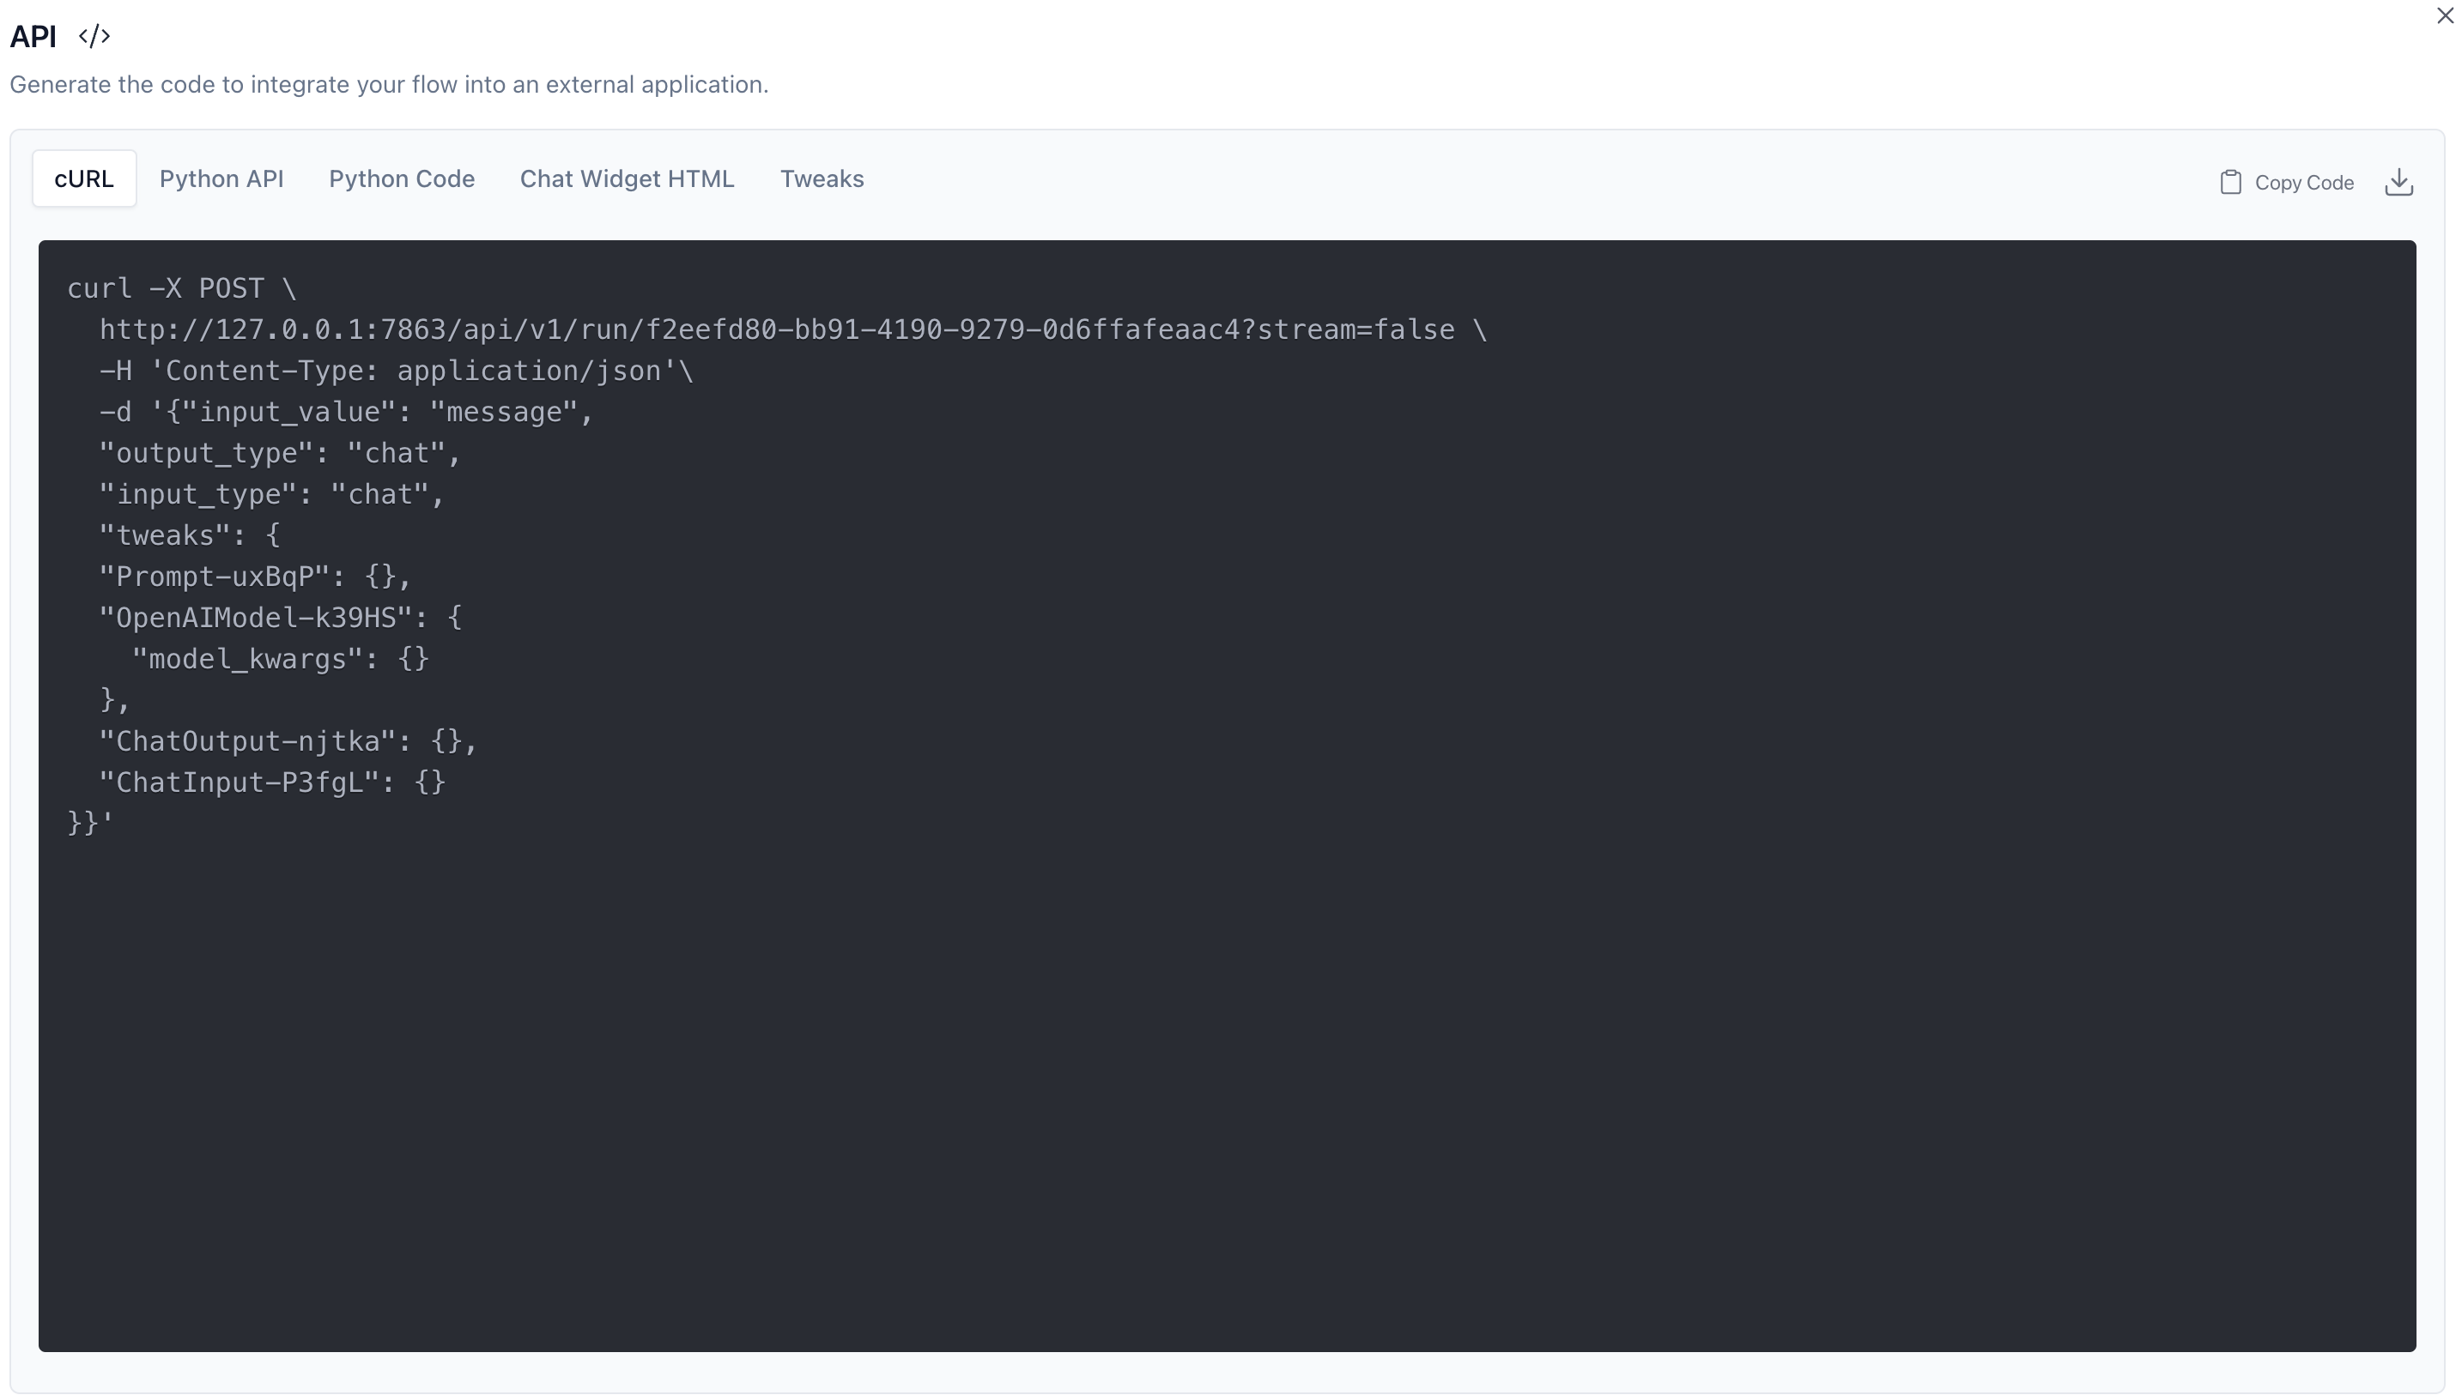Switch to the cURL tab
Viewport: 2462px width, 1395px height.
point(84,178)
